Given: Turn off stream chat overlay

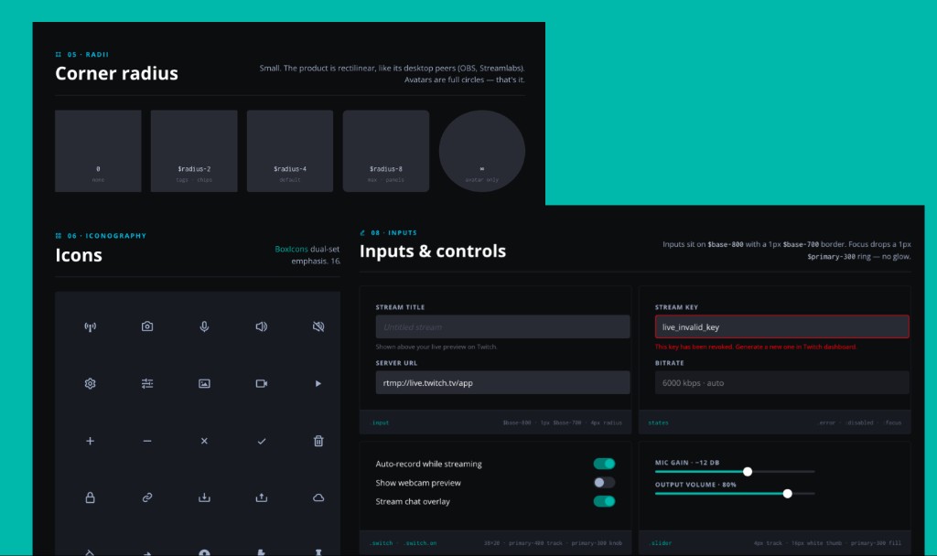Looking at the screenshot, I should click(604, 501).
